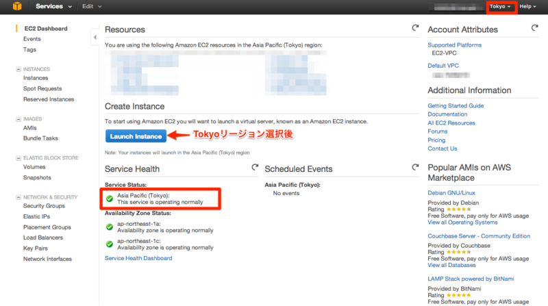This screenshot has width=548, height=306.
Task: Click the Launch Instance button
Action: (136, 136)
